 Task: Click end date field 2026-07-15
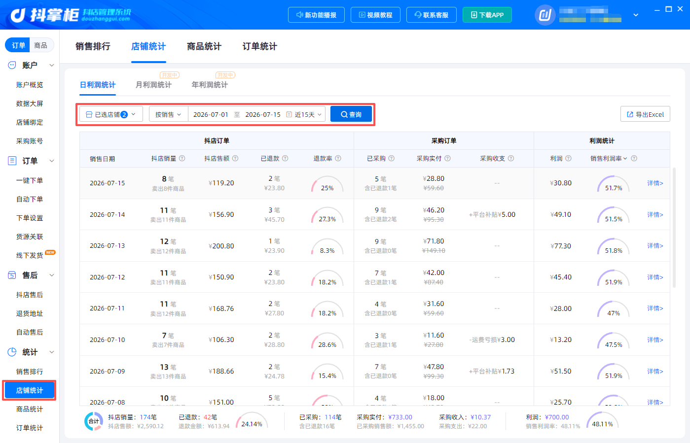click(263, 114)
